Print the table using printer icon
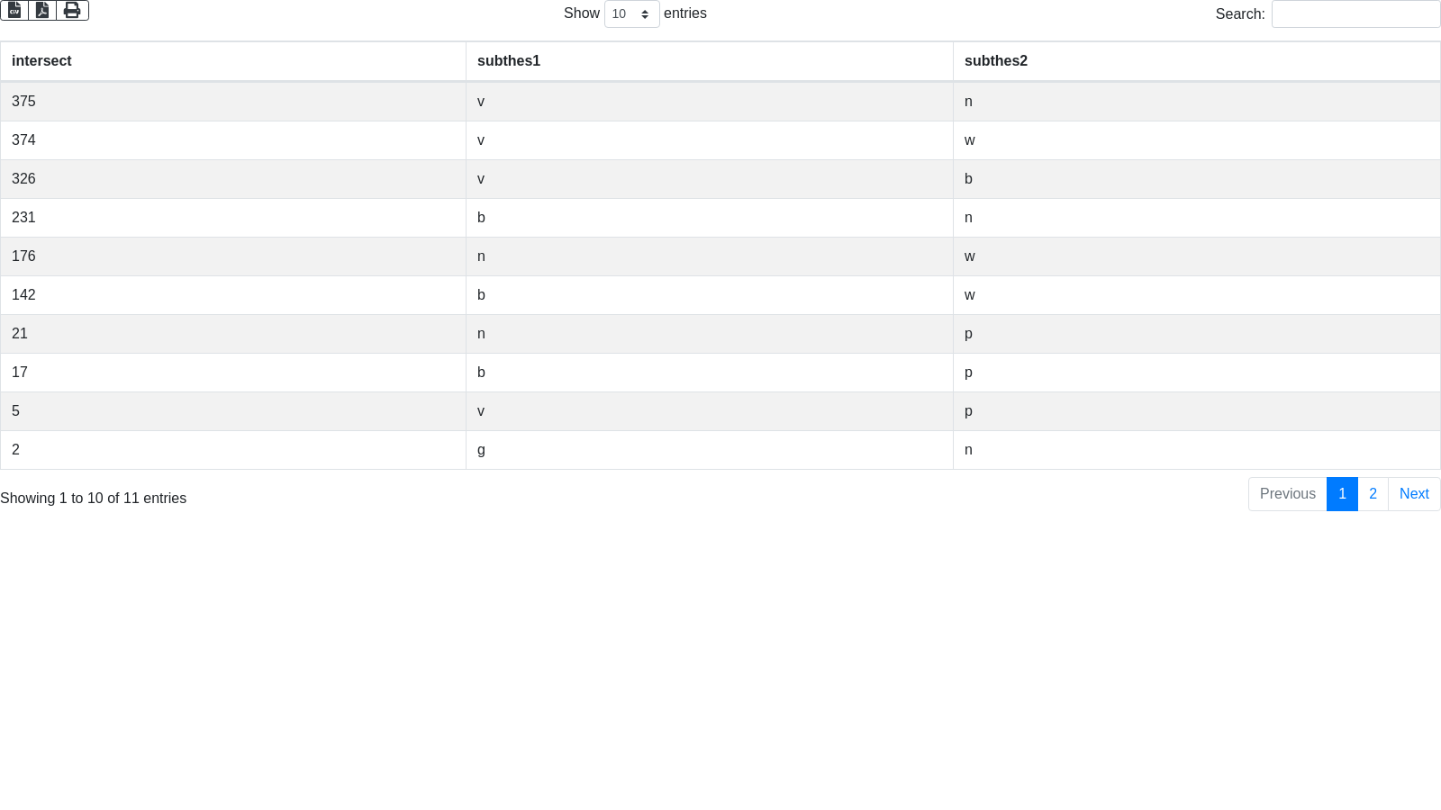1441x810 pixels. click(72, 10)
